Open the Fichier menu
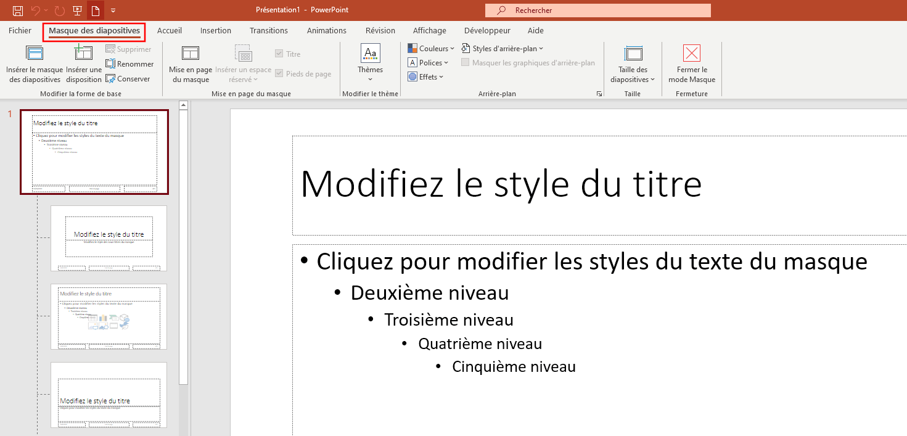This screenshot has width=907, height=436. click(20, 30)
